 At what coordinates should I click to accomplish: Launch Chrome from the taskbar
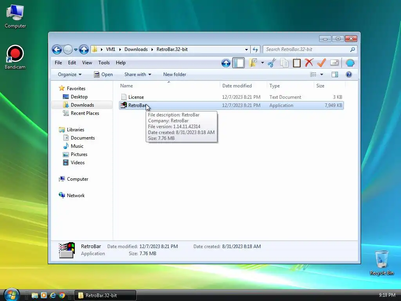(62, 296)
